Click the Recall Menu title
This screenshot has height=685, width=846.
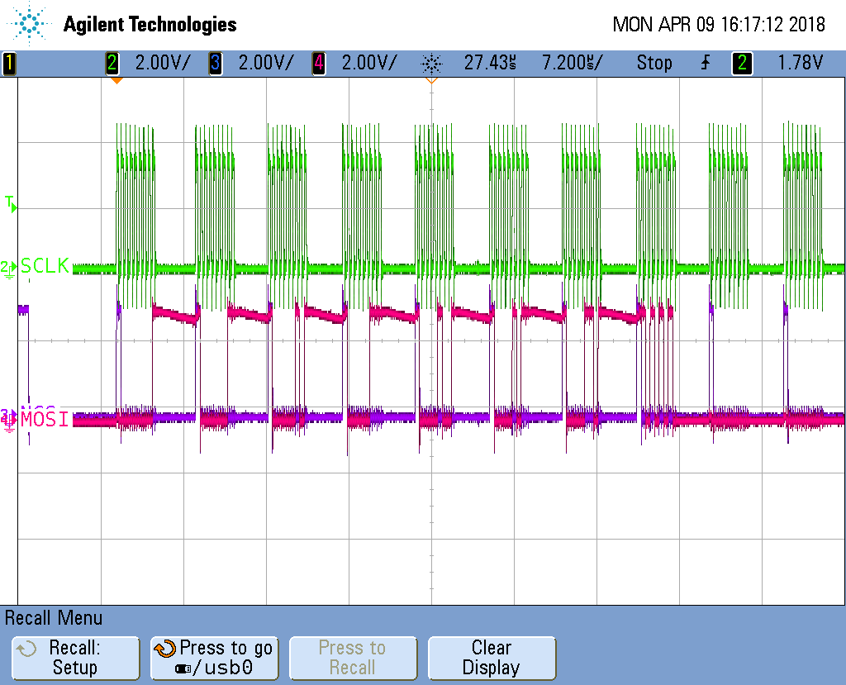click(54, 617)
